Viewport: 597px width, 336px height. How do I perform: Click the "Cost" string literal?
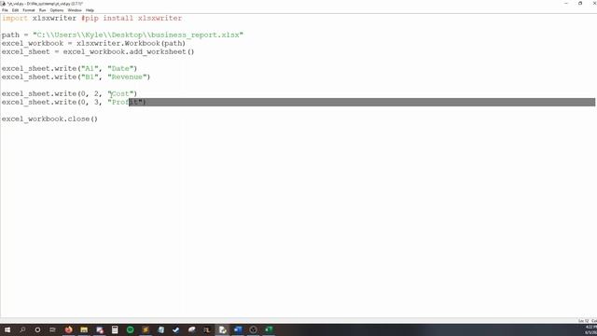pos(120,93)
